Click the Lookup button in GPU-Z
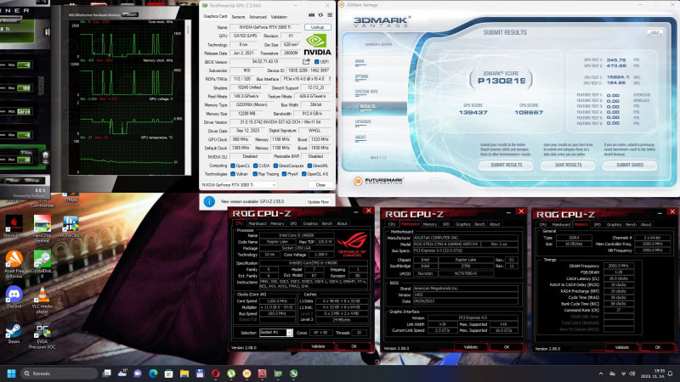Viewport: 680px width, 382px height. point(317,27)
